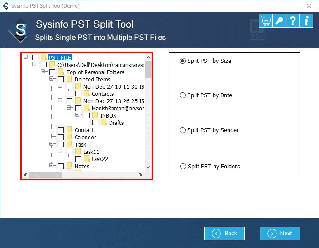This screenshot has width=319, height=248.
Task: Select the task11 tree item label
Action: [91, 152]
